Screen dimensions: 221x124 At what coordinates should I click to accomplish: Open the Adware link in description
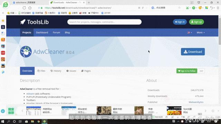[x=30, y=94]
